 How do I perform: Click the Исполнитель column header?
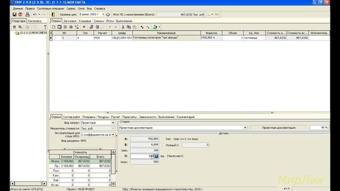(319, 33)
